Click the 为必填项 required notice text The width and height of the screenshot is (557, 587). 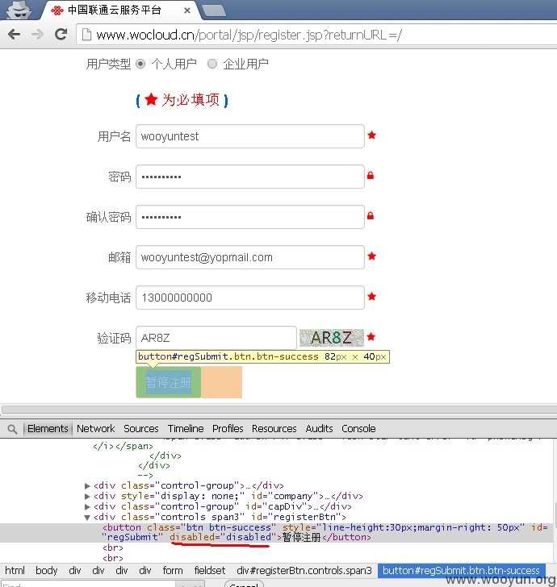pyautogui.click(x=191, y=100)
